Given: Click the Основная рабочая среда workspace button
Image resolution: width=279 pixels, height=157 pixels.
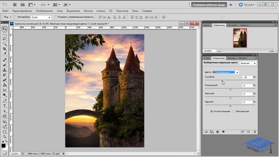Looking at the screenshot, I should [209, 5].
